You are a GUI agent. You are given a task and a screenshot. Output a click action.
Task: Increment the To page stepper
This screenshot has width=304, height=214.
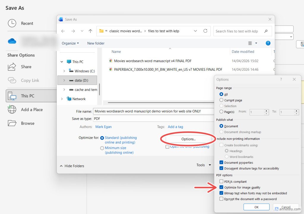pos(297,111)
